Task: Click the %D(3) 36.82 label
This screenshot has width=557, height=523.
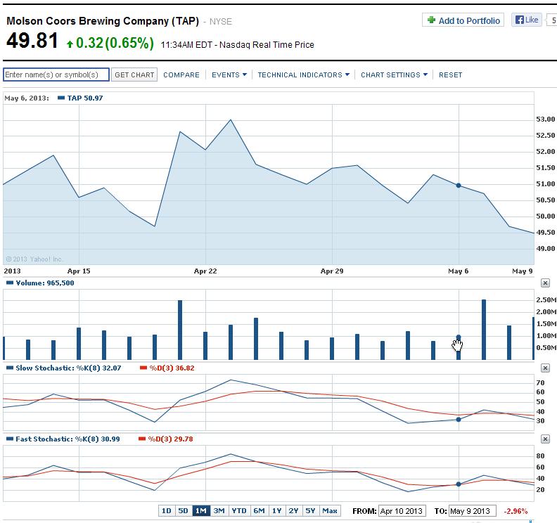Action: coord(172,368)
